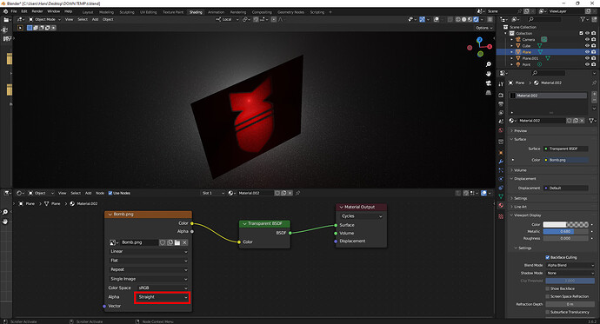The height and width of the screenshot is (324, 600).
Task: Hide Camera with its eye icon
Action: (x=587, y=39)
